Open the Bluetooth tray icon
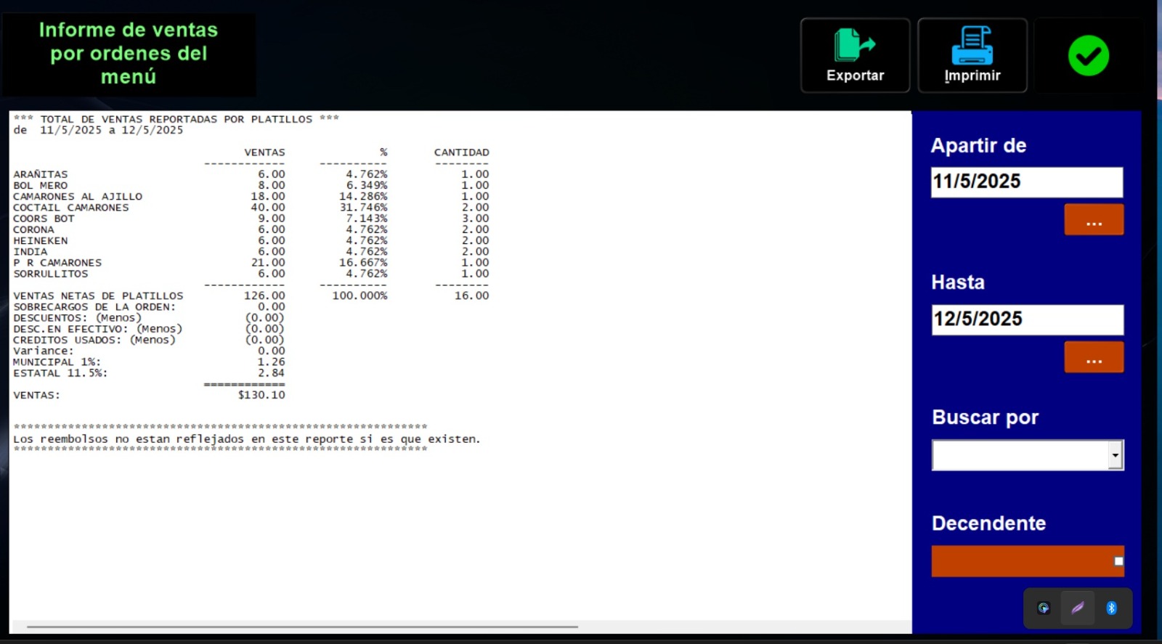Screen dimensions: 1162x644 click(x=1111, y=608)
